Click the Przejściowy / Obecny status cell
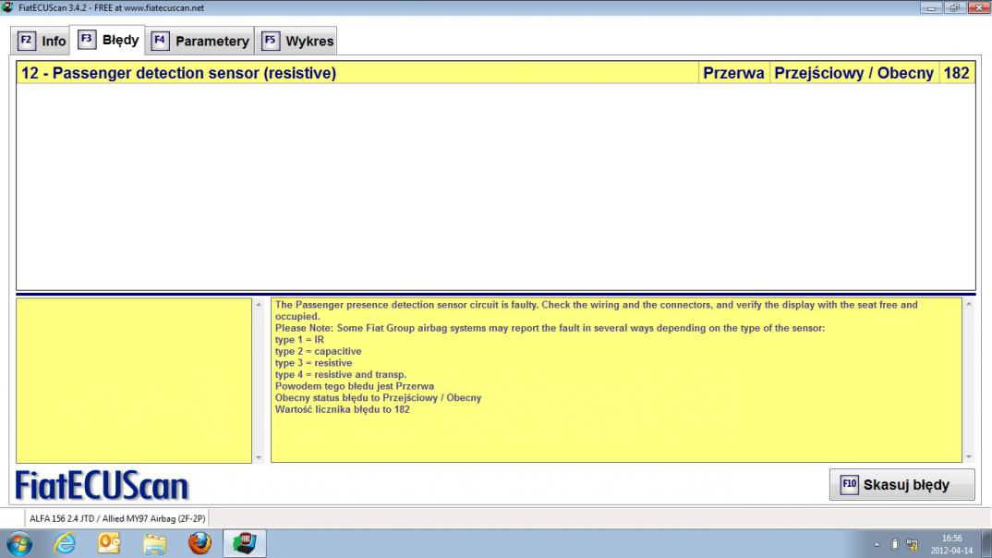The width and height of the screenshot is (992, 558). pos(853,73)
